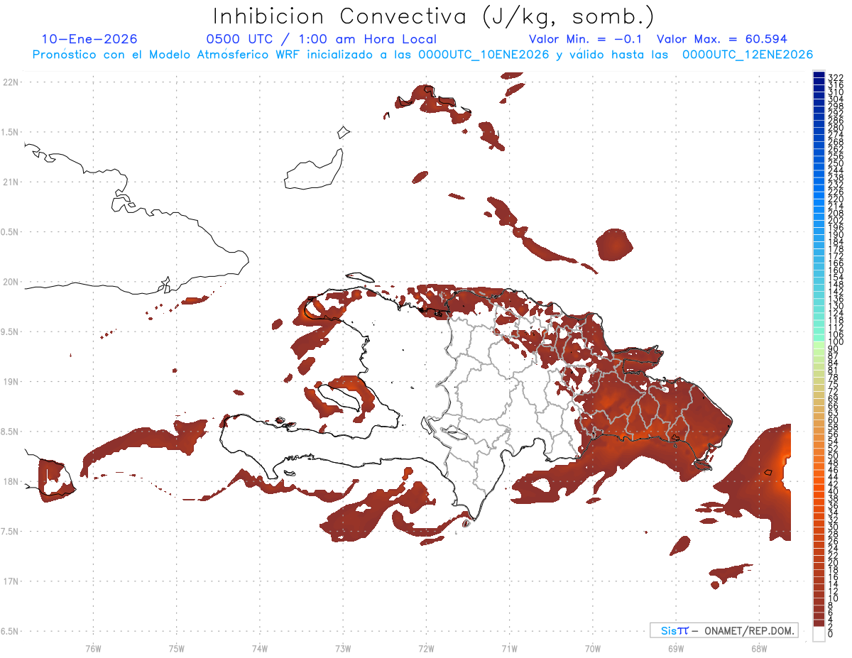Screen dimensions: 852x658
Task: Click the "19N" latitude label
Action: point(11,382)
